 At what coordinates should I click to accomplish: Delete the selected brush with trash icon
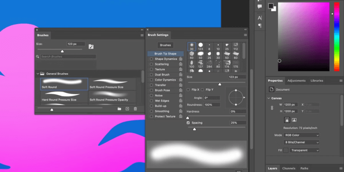135,109
